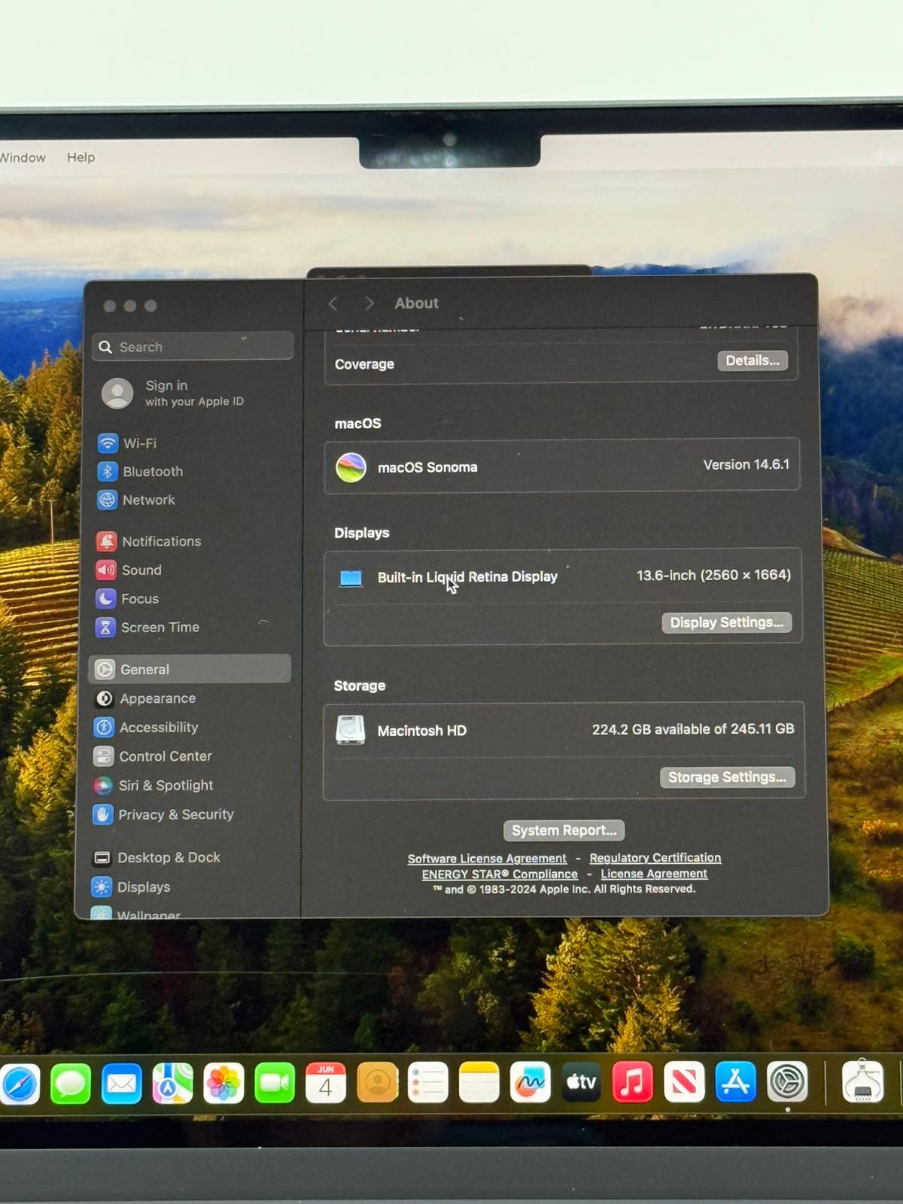Screen dimensions: 903x1204
Task: Open the Software License Agreement link
Action: [487, 859]
